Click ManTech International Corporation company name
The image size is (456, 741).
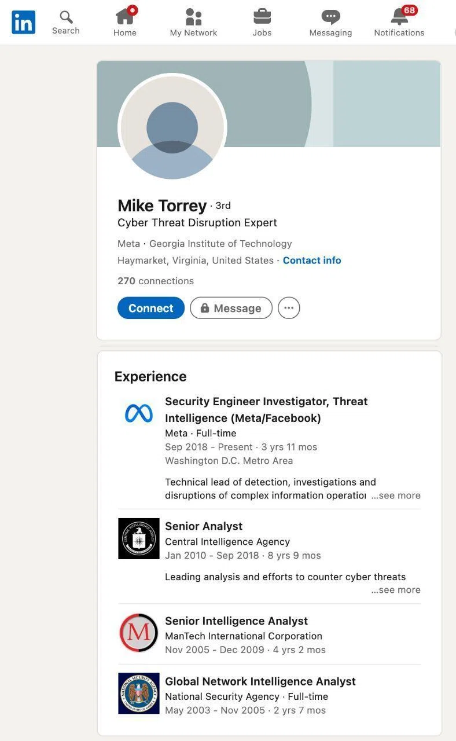(244, 636)
